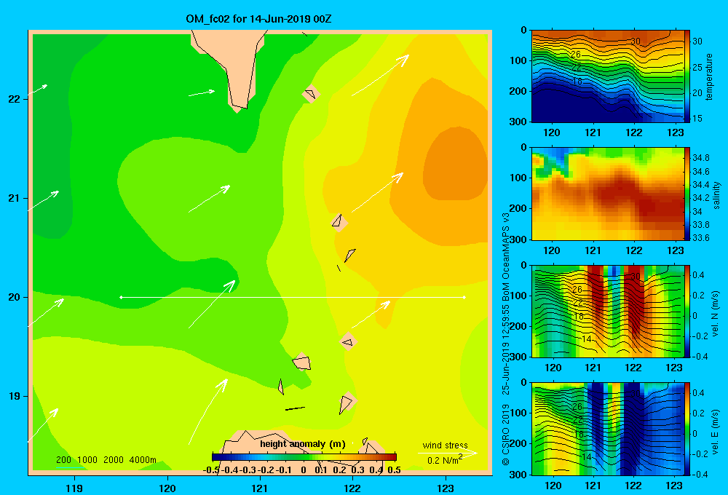Click the height anomaly color bar
Screen dimensions: 728x495
pos(304,457)
